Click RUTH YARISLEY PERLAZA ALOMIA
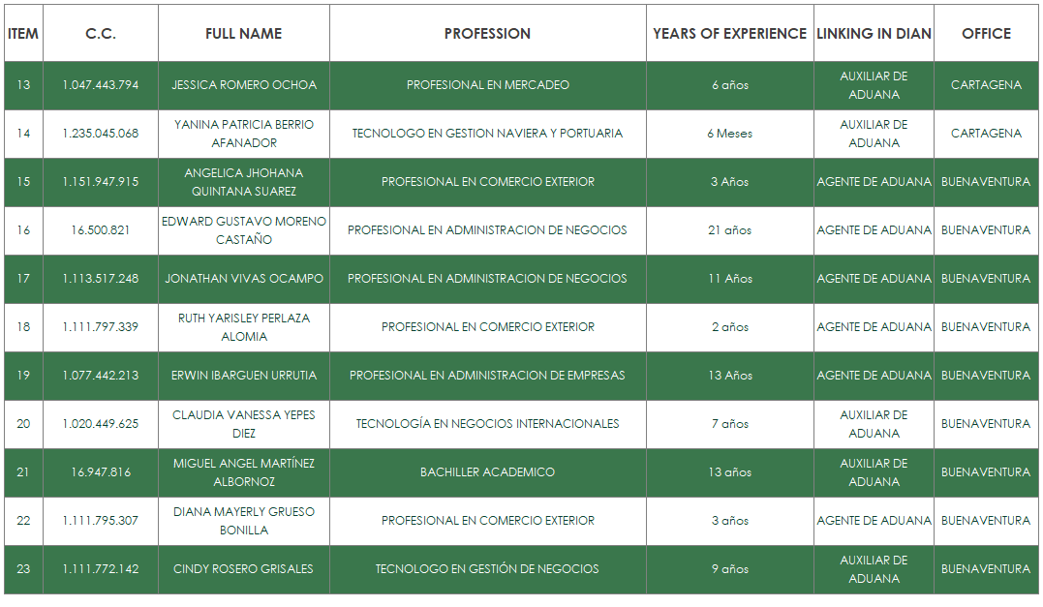1043x607 pixels. pyautogui.click(x=244, y=327)
